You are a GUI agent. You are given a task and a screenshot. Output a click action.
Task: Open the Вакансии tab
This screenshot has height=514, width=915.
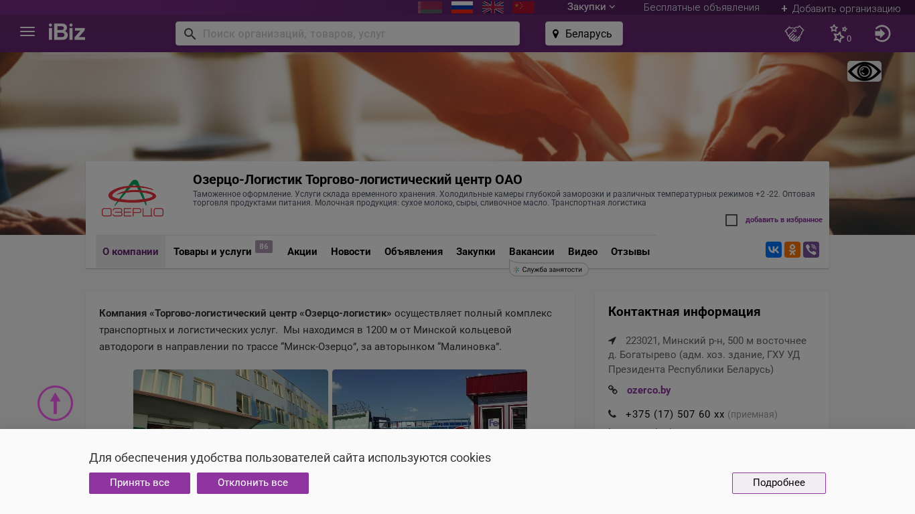point(532,252)
